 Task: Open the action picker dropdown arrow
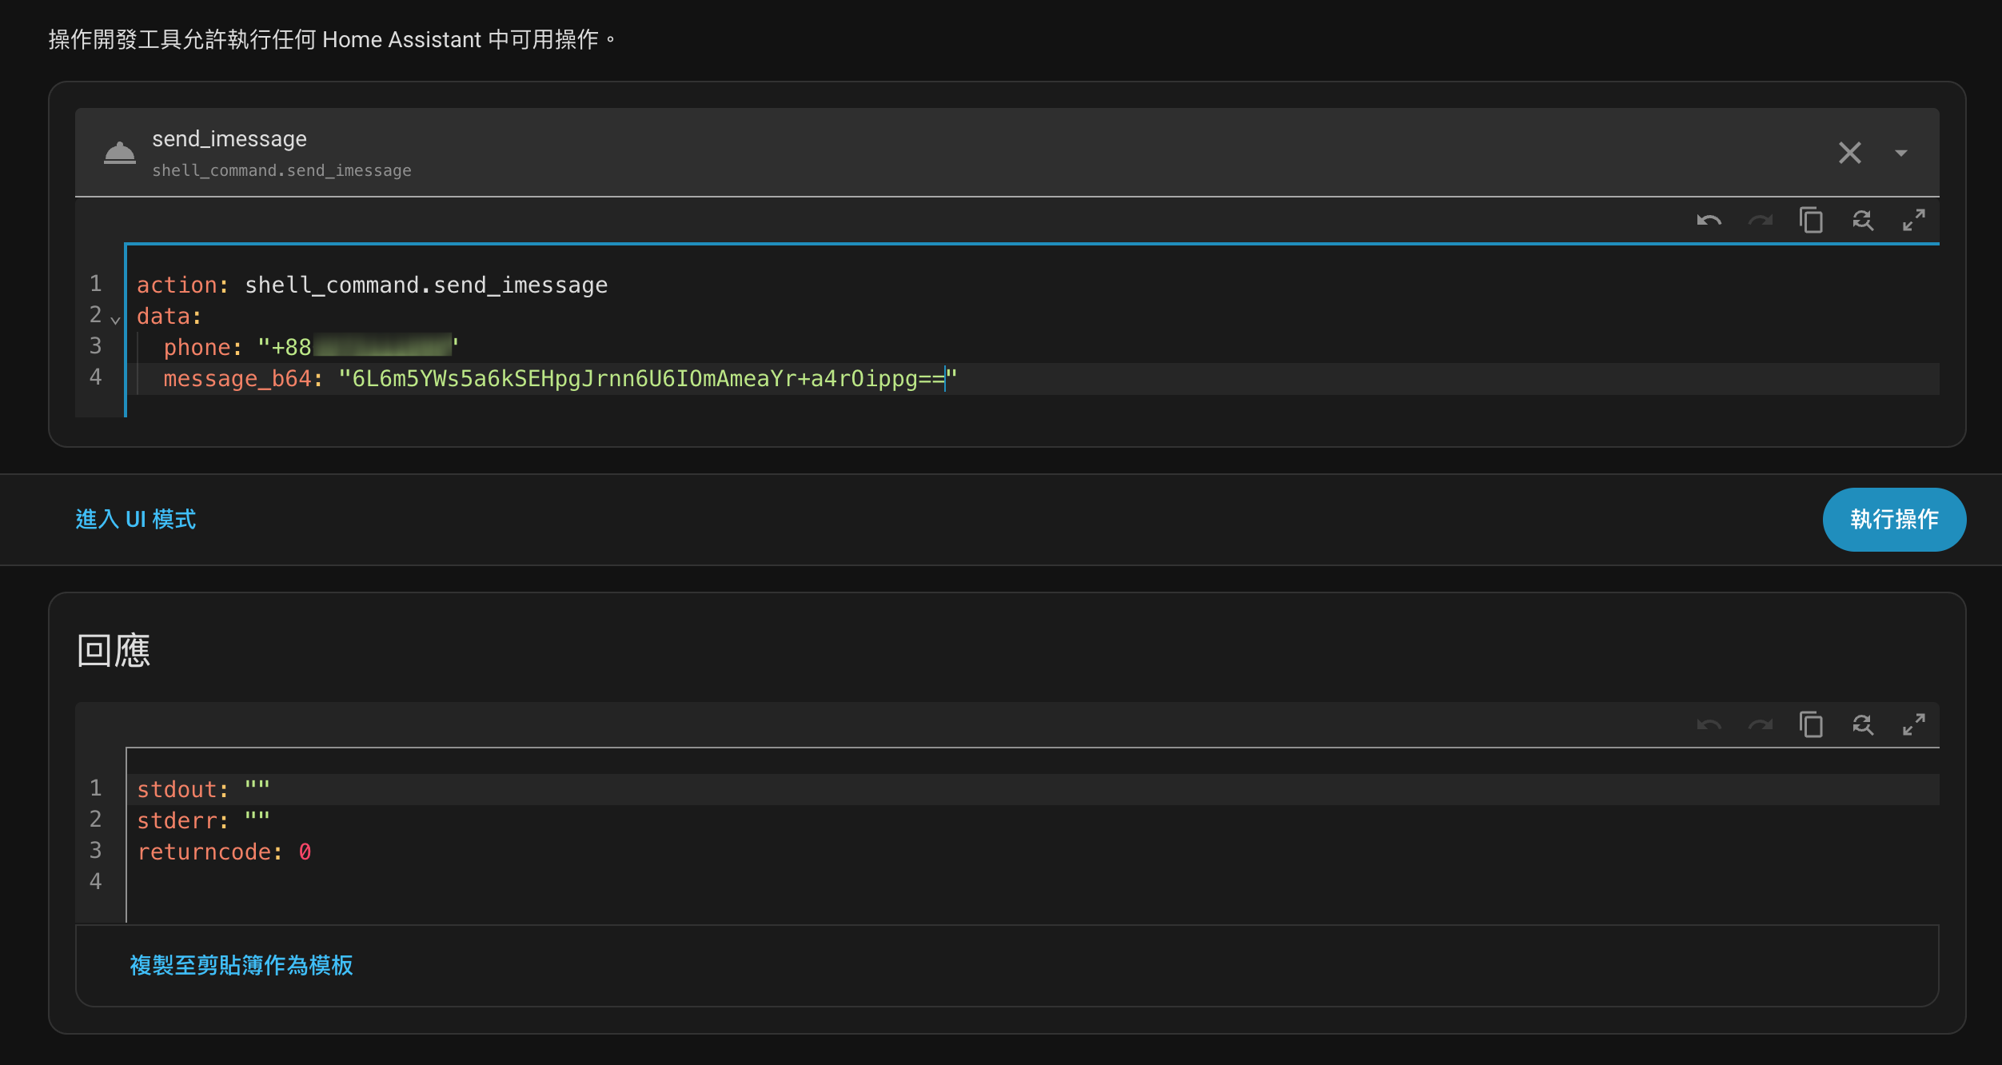coord(1900,153)
